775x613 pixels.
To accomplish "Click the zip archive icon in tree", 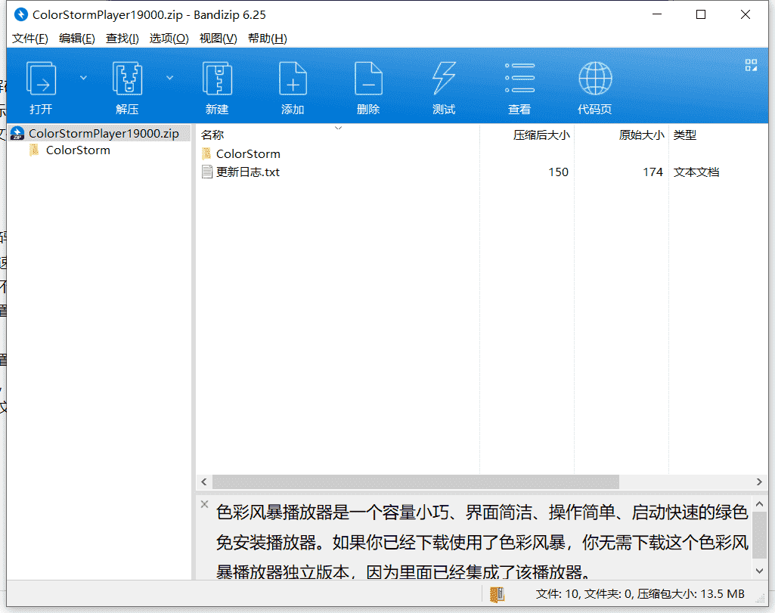I will [17, 133].
